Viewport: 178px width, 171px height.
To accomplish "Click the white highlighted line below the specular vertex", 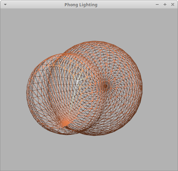I will pyautogui.click(x=74, y=94).
